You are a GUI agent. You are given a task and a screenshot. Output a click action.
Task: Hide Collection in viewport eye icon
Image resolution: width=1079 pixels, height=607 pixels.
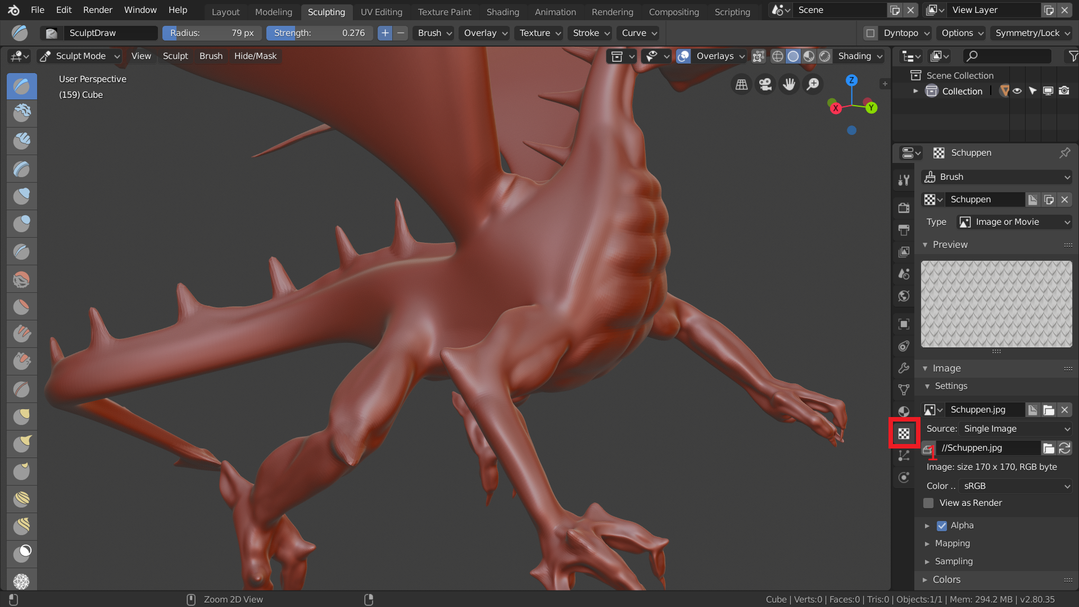point(1017,91)
